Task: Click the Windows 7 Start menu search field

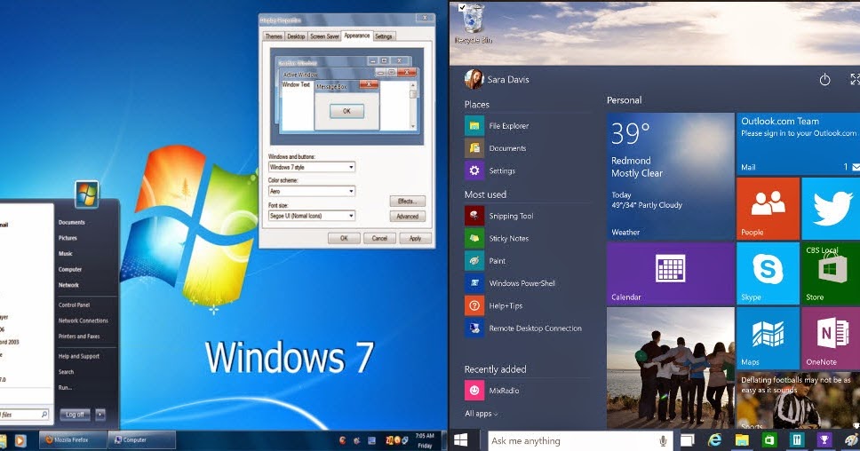Action: pyautogui.click(x=24, y=415)
